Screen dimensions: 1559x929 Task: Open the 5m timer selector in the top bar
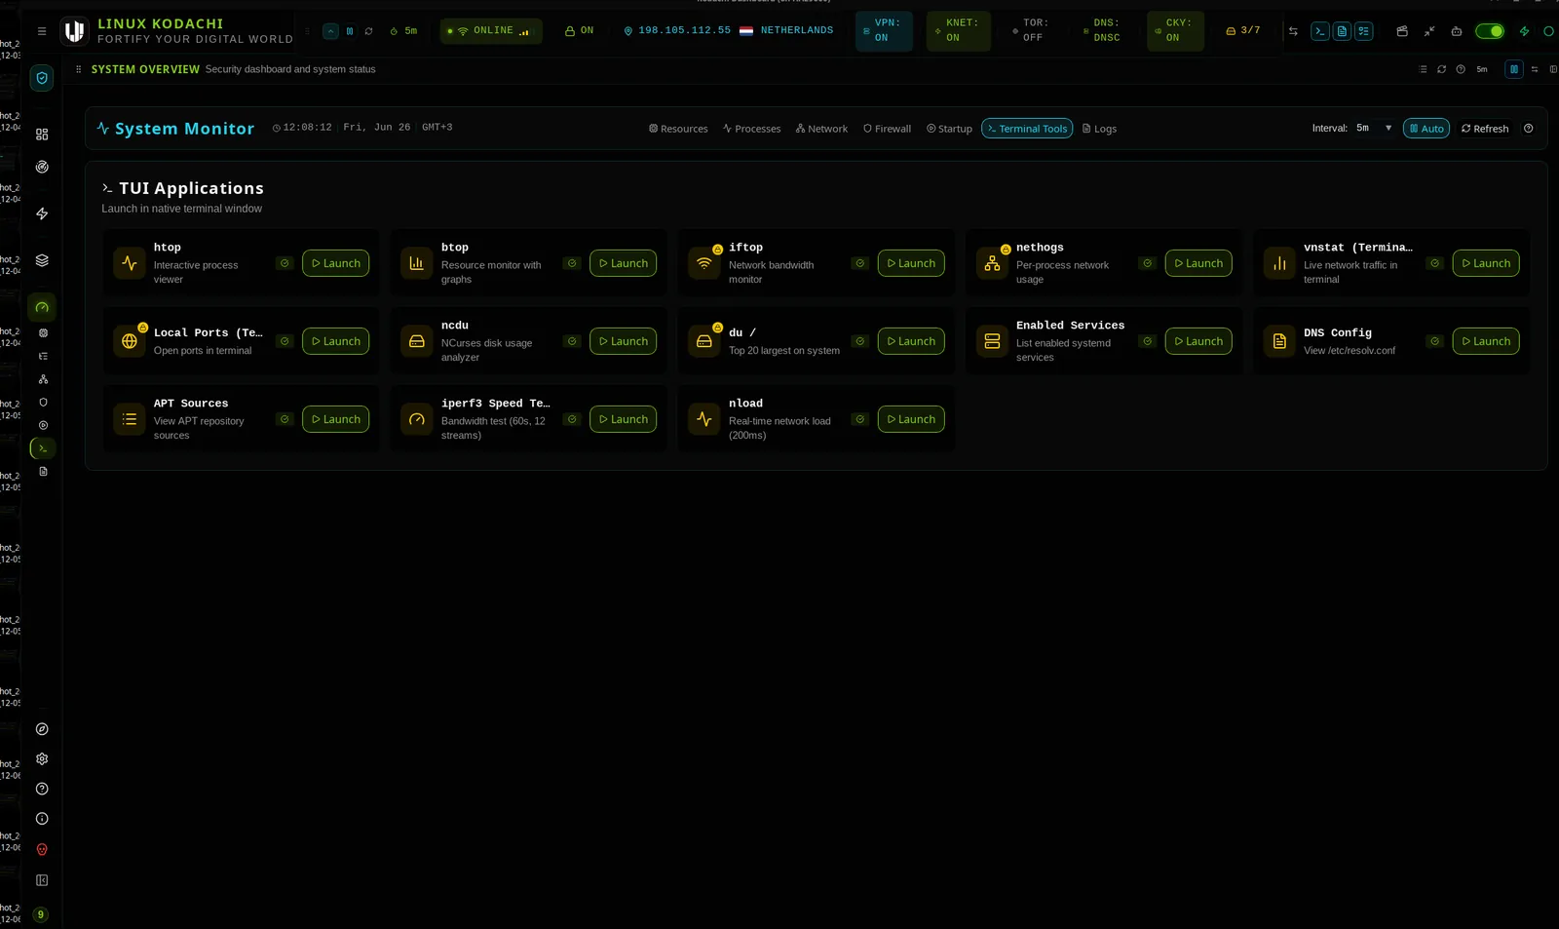(404, 31)
